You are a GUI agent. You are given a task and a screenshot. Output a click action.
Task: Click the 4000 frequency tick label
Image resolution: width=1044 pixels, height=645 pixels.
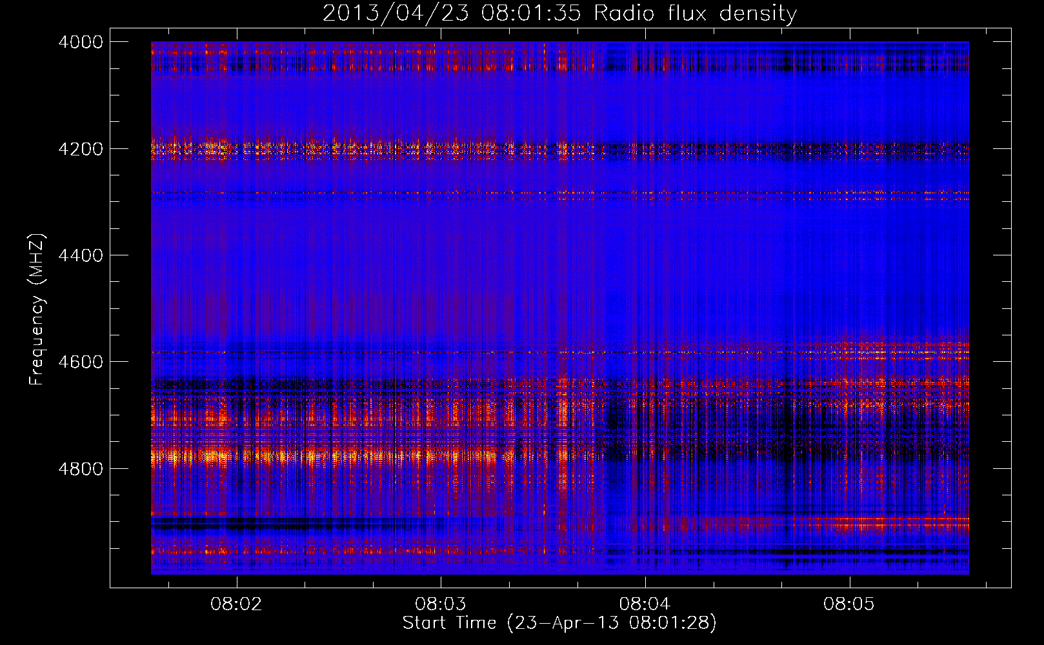tap(81, 42)
